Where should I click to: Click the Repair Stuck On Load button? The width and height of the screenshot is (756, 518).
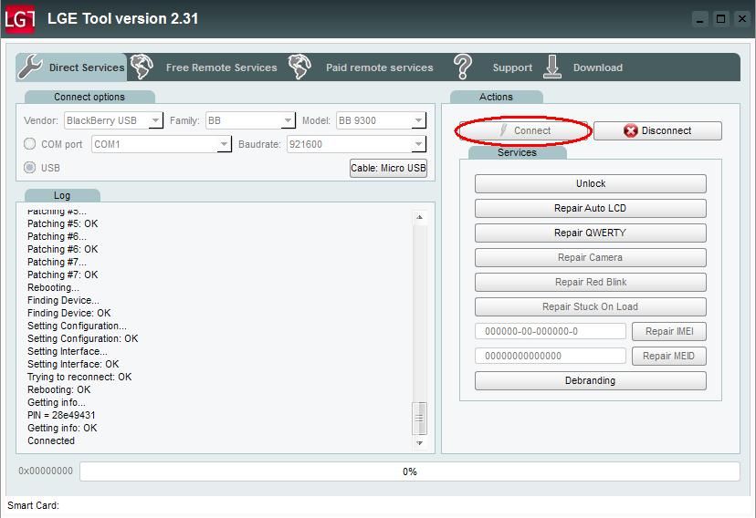coord(591,306)
